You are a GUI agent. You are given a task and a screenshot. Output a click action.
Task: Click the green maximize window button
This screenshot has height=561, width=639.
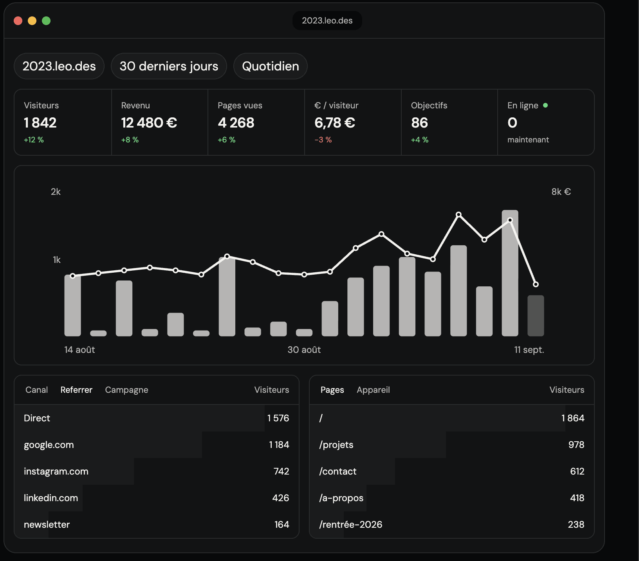[46, 21]
